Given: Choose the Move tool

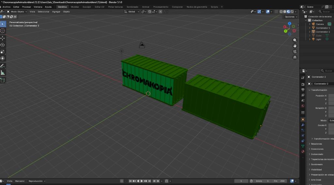Looking at the screenshot, I should [3, 38].
